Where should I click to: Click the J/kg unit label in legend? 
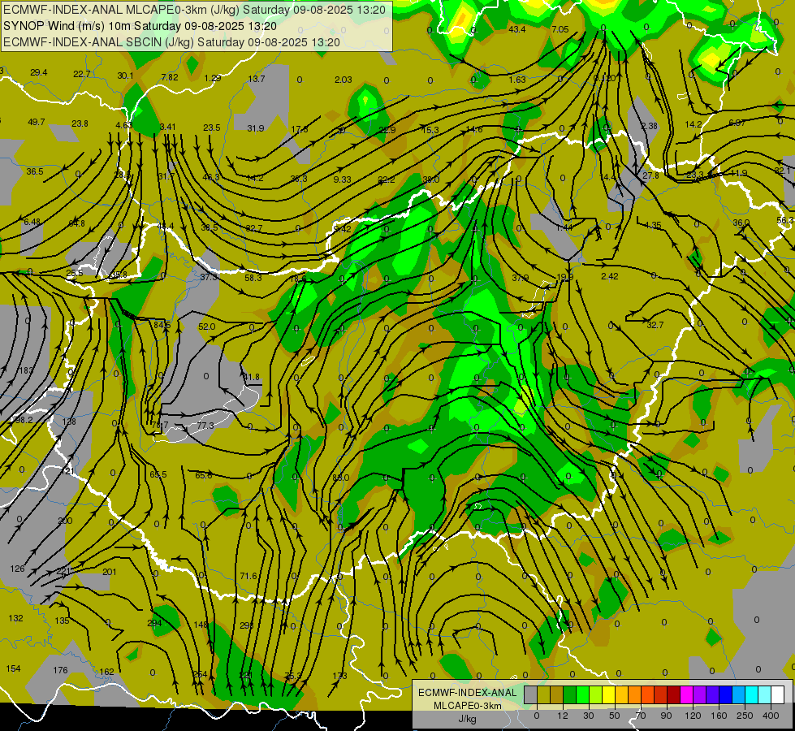468,719
